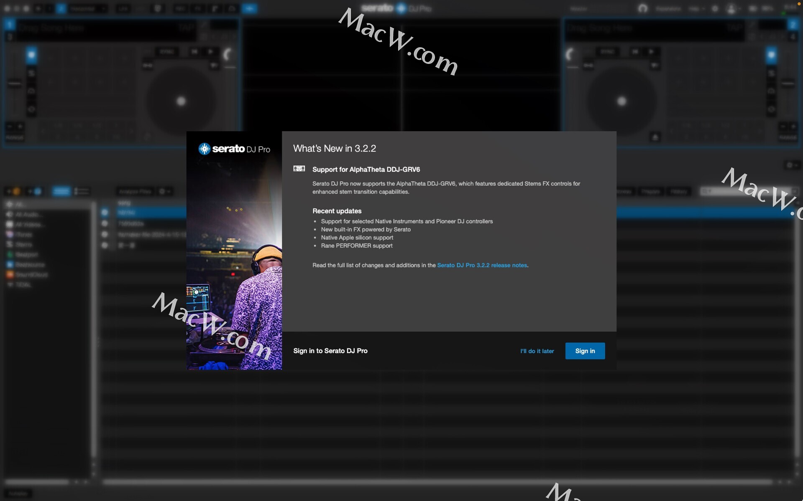Click the History tab behind dialog

pyautogui.click(x=678, y=191)
